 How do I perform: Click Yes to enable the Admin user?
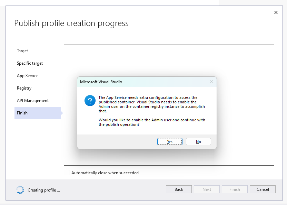click(x=170, y=141)
